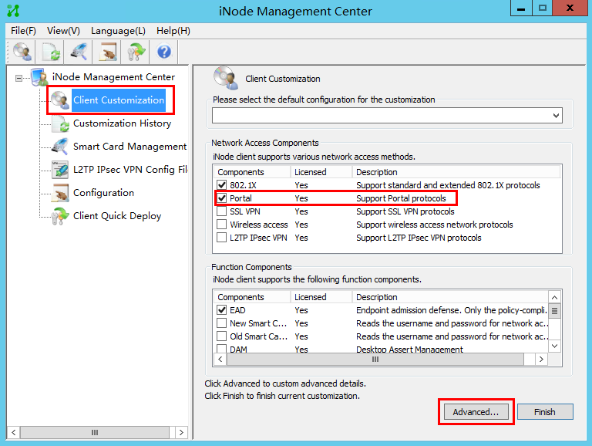The height and width of the screenshot is (446, 592).
Task: Click Function Components scroll up arrow
Action: point(554,297)
